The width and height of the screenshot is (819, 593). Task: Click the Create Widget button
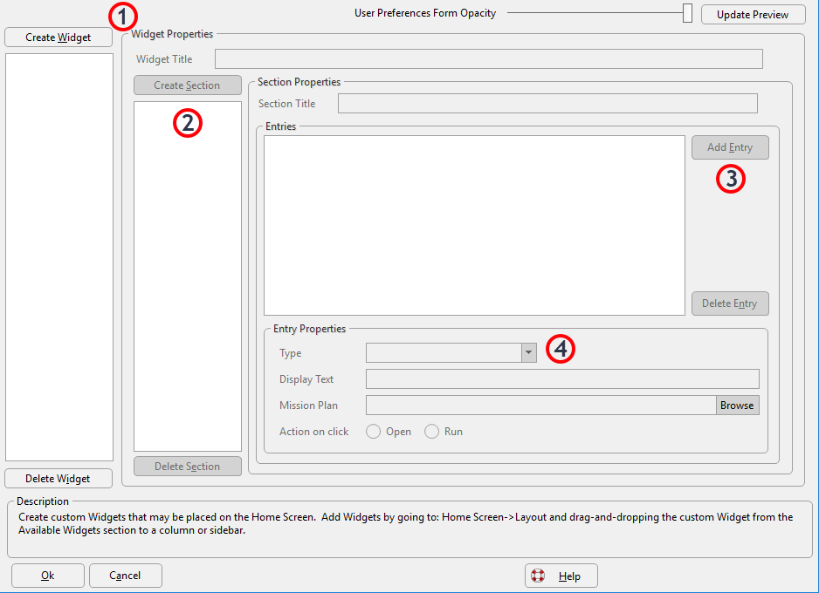point(58,37)
